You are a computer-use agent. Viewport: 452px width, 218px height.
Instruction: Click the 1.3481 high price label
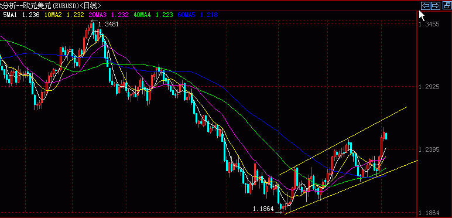(x=108, y=25)
